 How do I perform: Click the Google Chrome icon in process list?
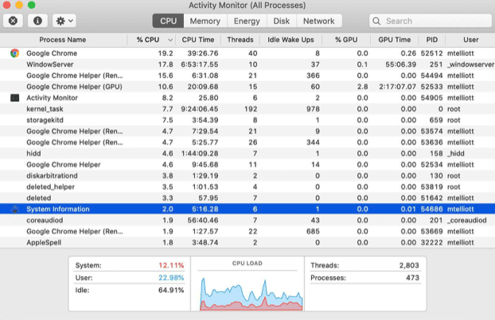pyautogui.click(x=14, y=53)
